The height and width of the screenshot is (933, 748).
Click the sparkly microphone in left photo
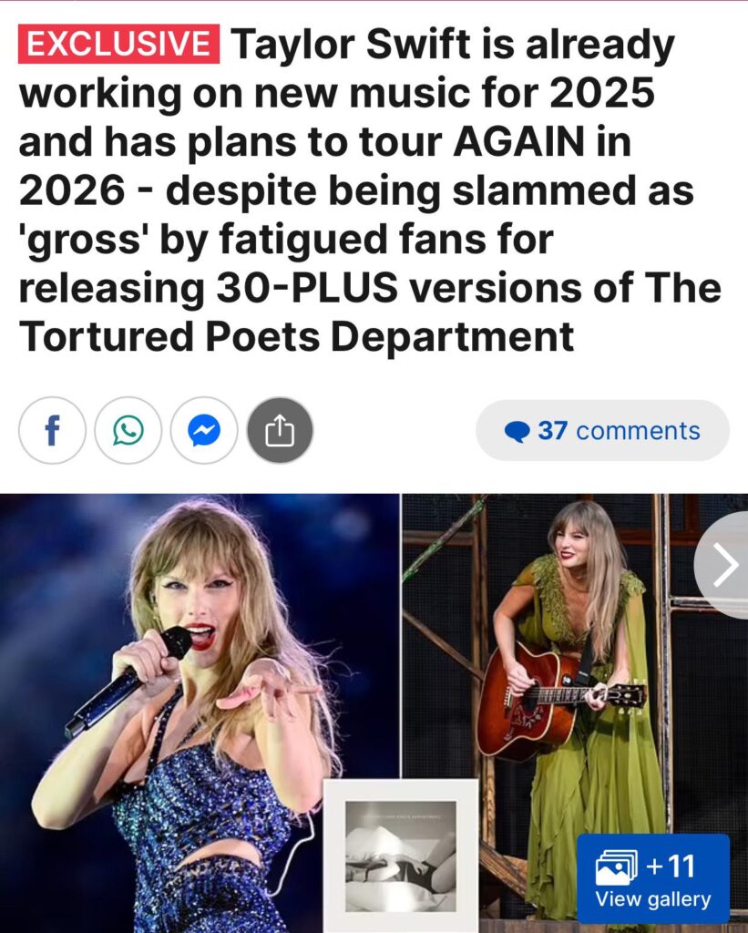(128, 680)
